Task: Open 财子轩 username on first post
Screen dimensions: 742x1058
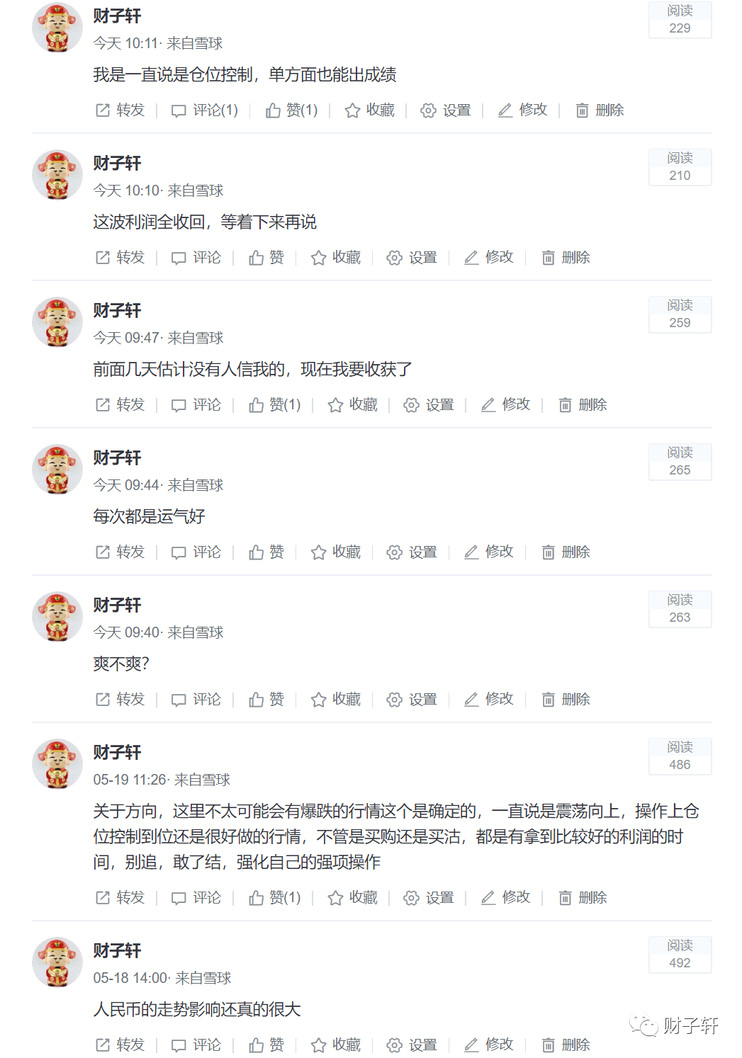Action: tap(117, 16)
